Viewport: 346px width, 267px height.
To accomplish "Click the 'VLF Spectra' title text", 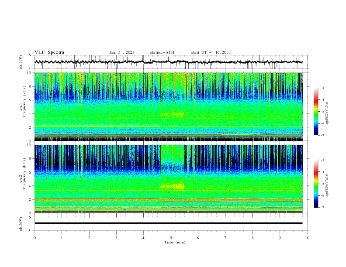I will tap(49, 52).
